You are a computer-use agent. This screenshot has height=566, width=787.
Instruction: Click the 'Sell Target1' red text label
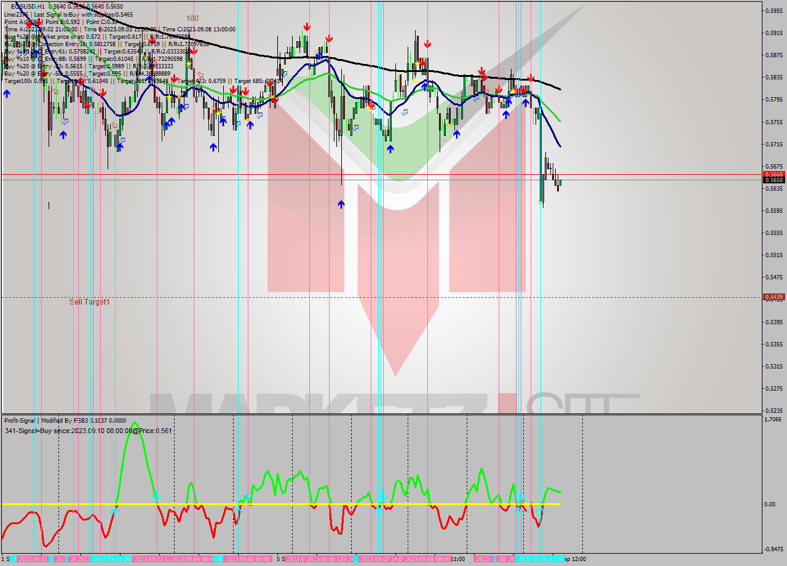click(90, 302)
